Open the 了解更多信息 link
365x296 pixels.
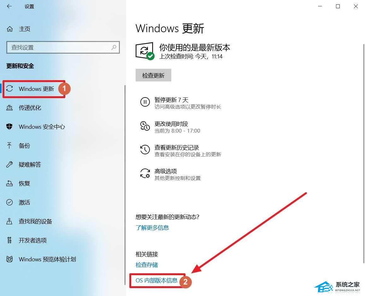tap(152, 228)
